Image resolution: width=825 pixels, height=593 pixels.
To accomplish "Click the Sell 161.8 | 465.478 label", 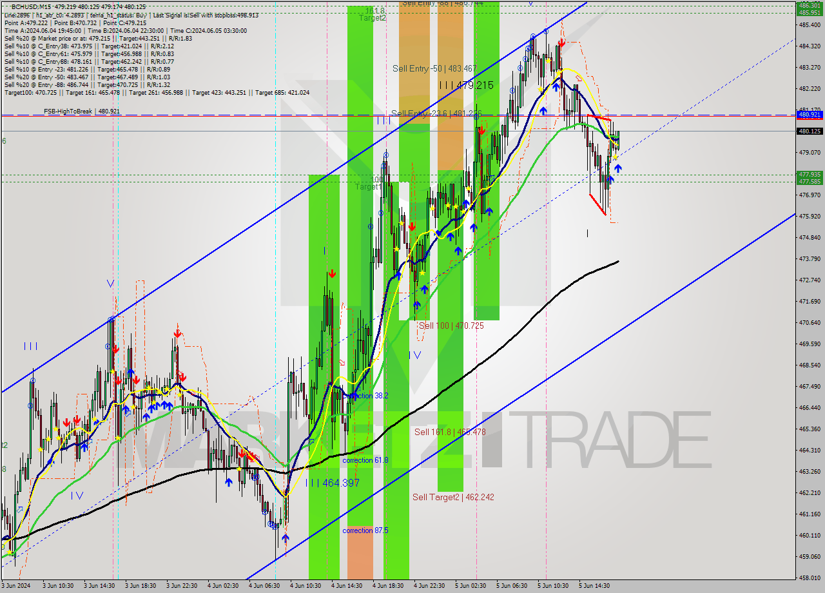I will click(x=450, y=432).
